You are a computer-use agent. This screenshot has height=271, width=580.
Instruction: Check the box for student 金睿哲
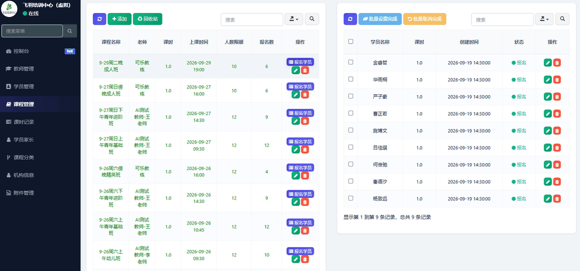pos(351,62)
